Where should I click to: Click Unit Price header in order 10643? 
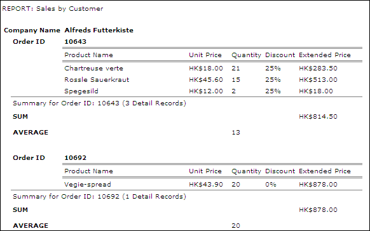click(x=205, y=55)
